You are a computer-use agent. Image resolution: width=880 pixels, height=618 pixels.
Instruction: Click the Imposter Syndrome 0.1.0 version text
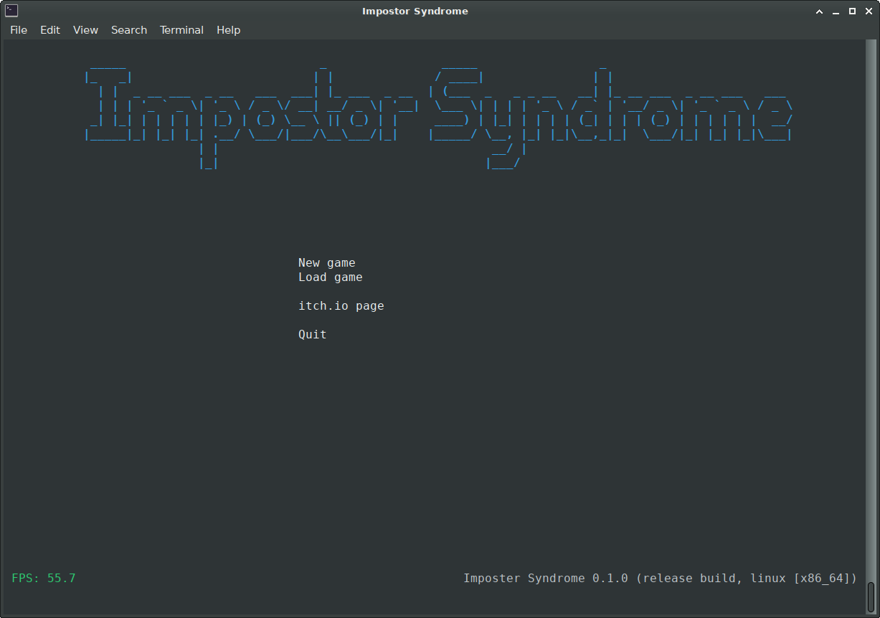[x=661, y=578]
